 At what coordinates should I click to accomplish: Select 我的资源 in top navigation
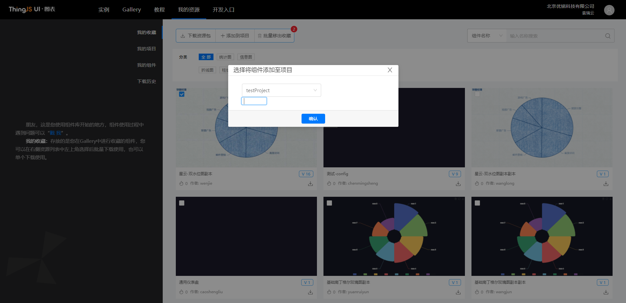tap(189, 10)
